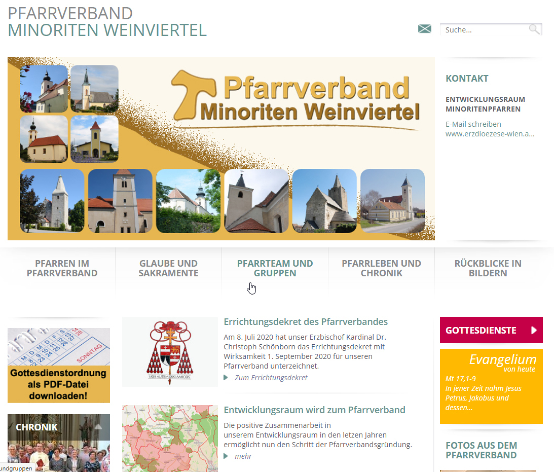The image size is (554, 472).
Task: Open the www.erzdioezese-wien.a... link
Action: (490, 134)
